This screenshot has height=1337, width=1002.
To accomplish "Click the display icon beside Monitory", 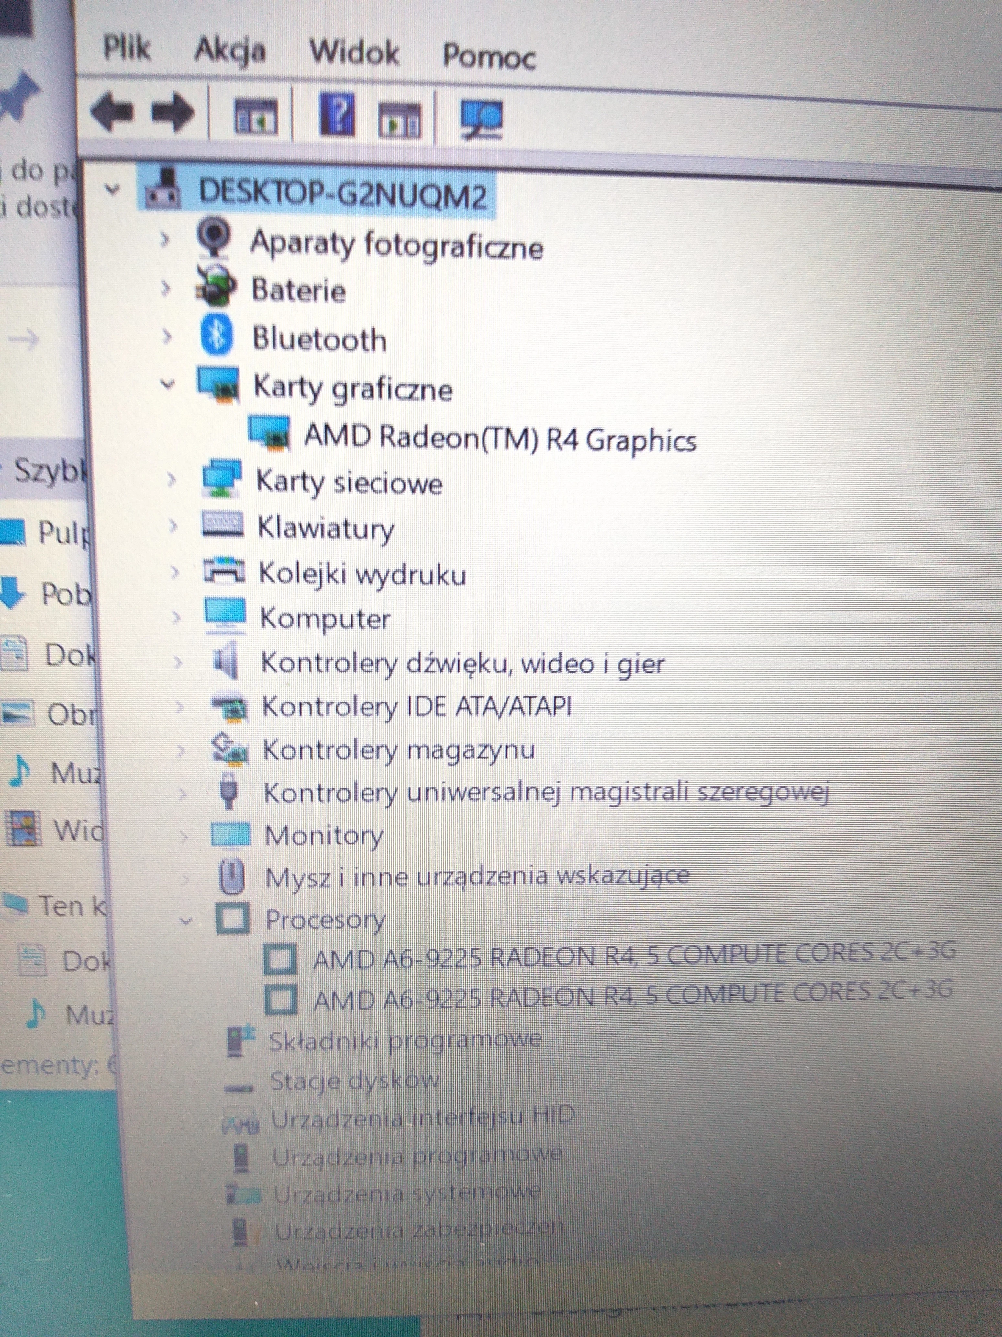I will coord(231,835).
